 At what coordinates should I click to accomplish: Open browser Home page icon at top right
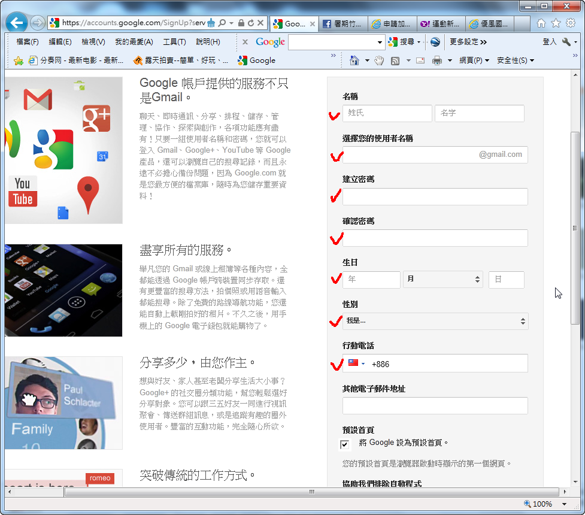(541, 23)
